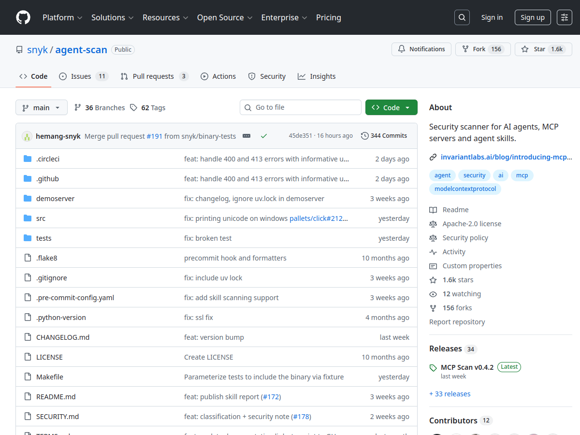Open Notifications for this repository
This screenshot has height=435, width=580.
pyautogui.click(x=421, y=49)
